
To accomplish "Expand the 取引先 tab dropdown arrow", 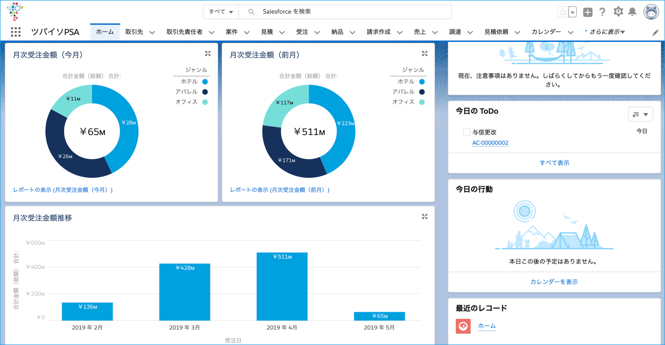I will 152,32.
